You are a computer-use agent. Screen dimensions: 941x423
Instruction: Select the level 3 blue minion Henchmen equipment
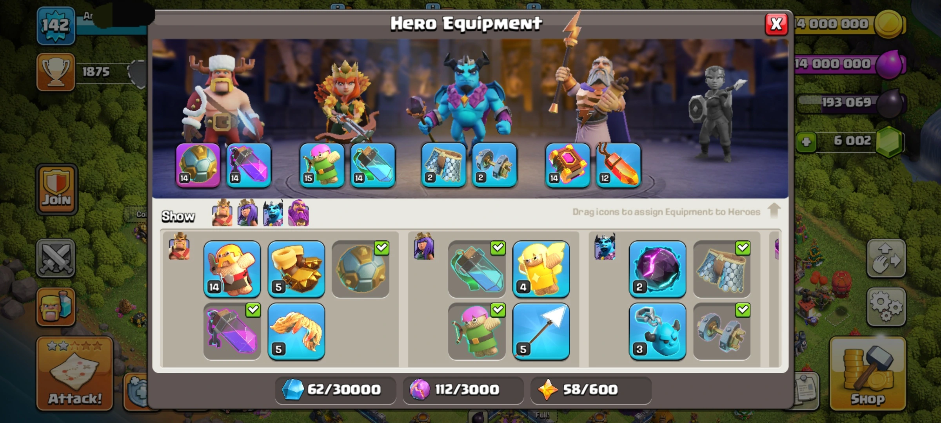(658, 331)
